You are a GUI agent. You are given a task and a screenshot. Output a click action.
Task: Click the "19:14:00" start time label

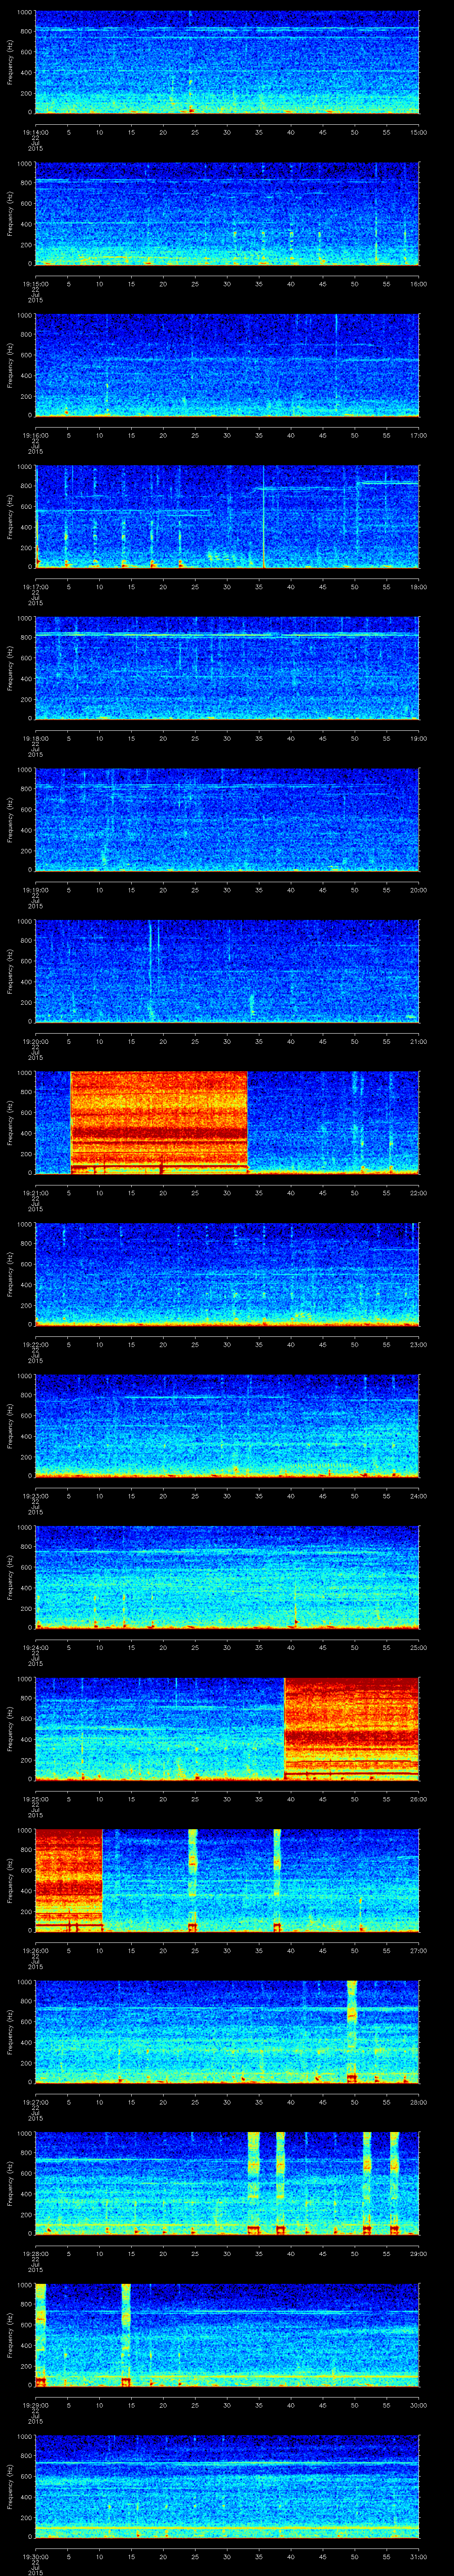click(x=35, y=132)
